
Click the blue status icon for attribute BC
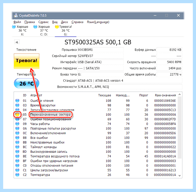click(17, 147)
